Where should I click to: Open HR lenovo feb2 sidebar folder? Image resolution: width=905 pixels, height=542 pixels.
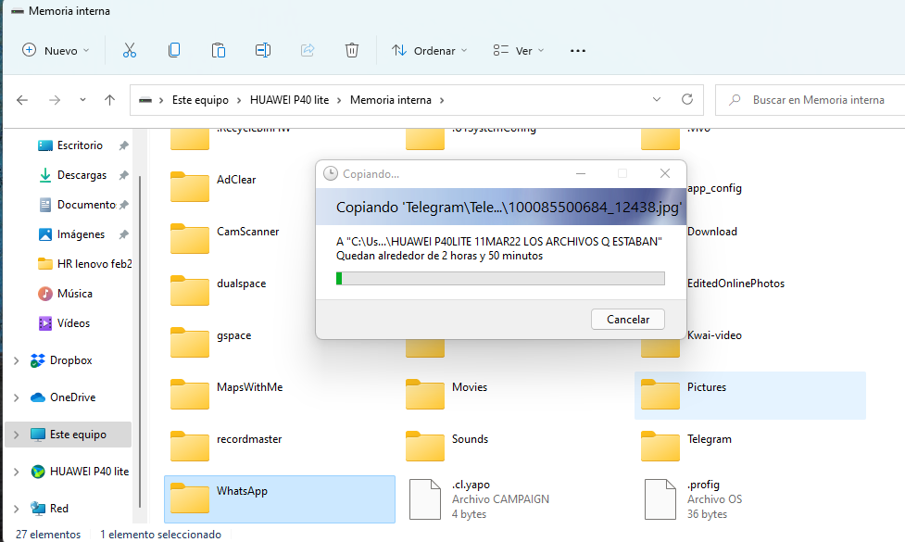tap(84, 264)
